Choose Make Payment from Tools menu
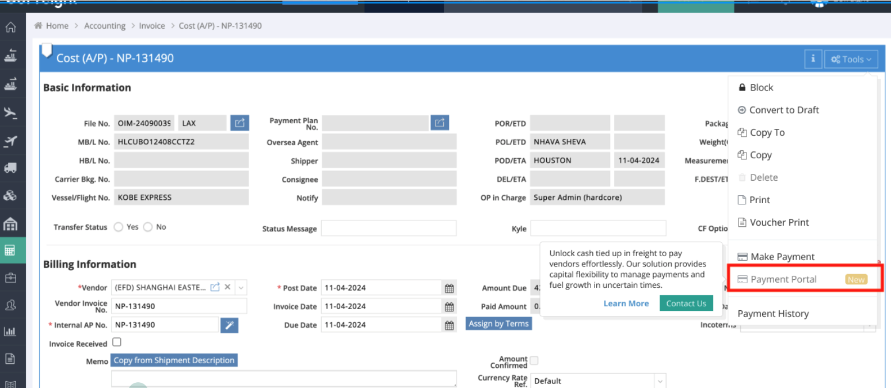 click(x=782, y=257)
